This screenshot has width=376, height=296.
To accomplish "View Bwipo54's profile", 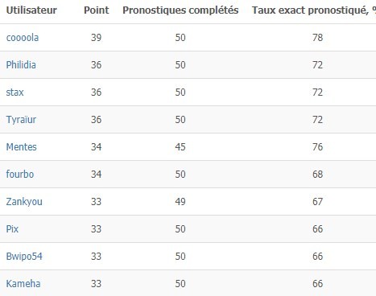I will click(24, 257).
